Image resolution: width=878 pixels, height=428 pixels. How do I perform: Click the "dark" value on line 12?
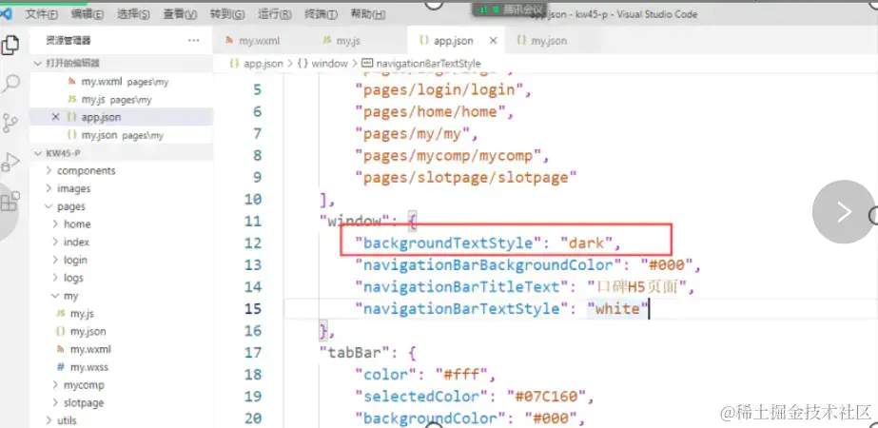click(x=586, y=243)
